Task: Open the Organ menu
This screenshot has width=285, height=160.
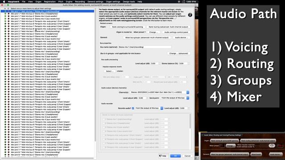Action: click(38, 2)
